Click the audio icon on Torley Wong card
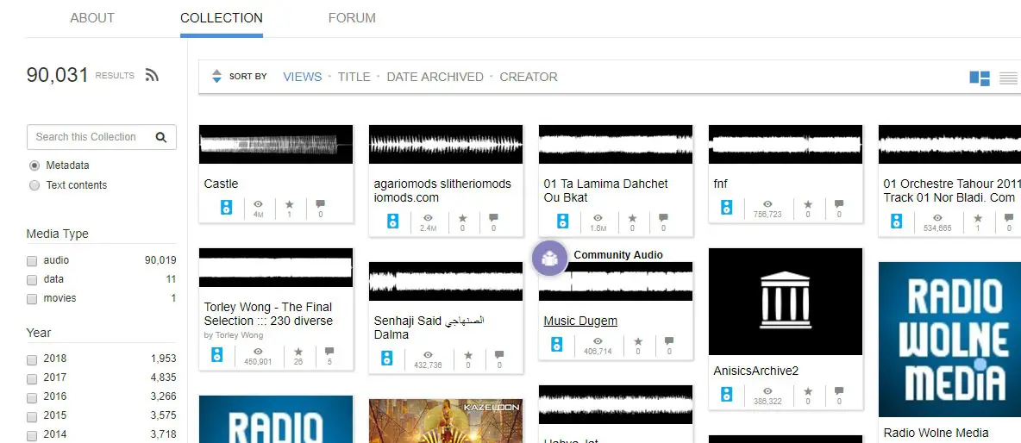Image resolution: width=1021 pixels, height=443 pixels. coord(216,354)
